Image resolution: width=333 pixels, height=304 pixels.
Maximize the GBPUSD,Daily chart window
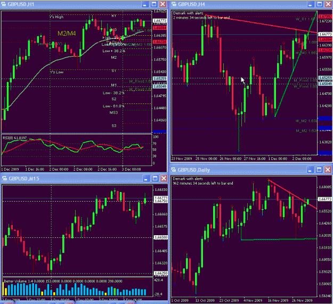[x=319, y=170]
